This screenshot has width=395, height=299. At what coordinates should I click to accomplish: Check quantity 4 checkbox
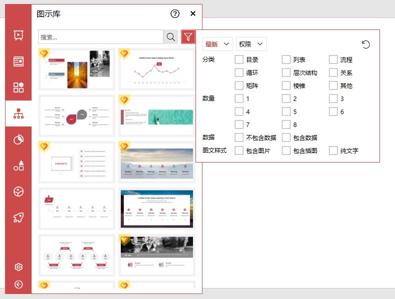(x=239, y=111)
